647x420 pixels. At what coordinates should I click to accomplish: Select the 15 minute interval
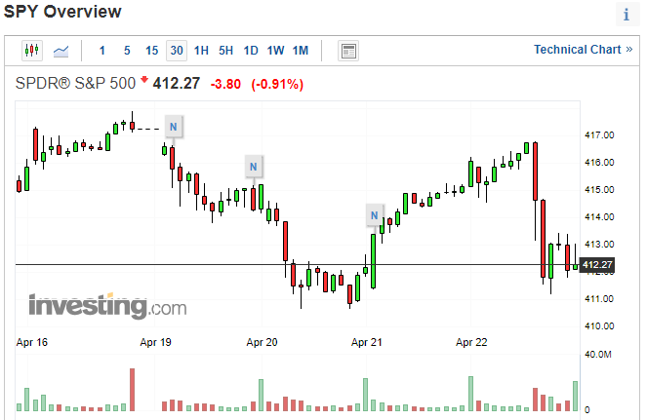tap(151, 51)
